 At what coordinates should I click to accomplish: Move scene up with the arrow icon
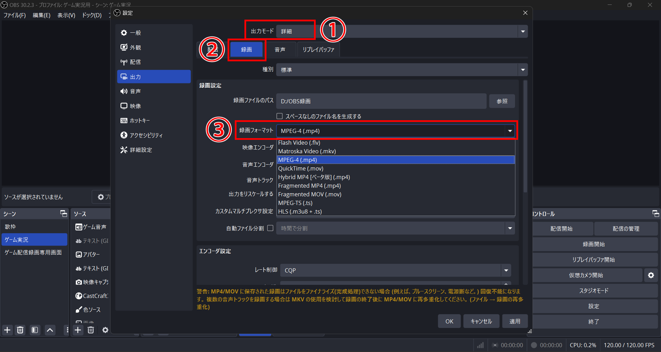coord(50,330)
